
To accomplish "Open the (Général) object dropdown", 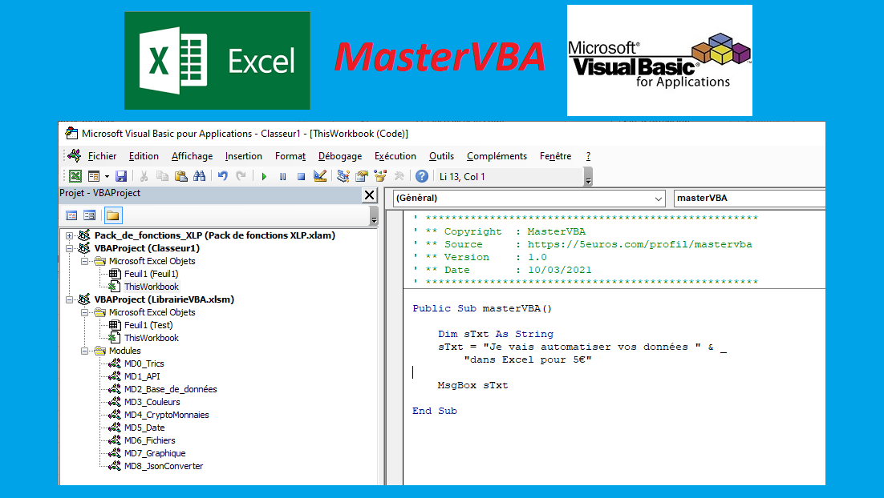I will pos(658,198).
